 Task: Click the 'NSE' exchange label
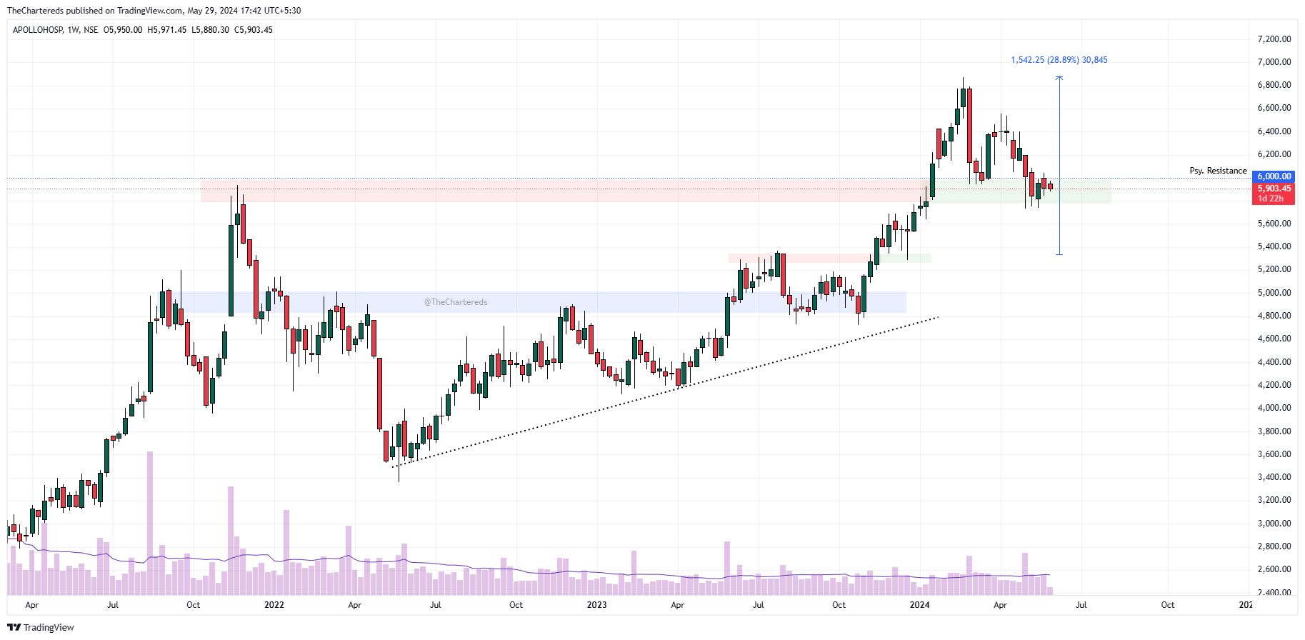91,30
